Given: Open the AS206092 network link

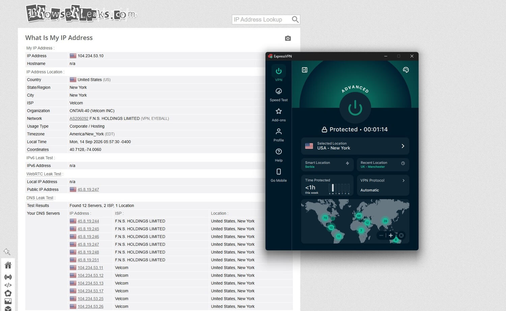Looking at the screenshot, I should pyautogui.click(x=79, y=119).
